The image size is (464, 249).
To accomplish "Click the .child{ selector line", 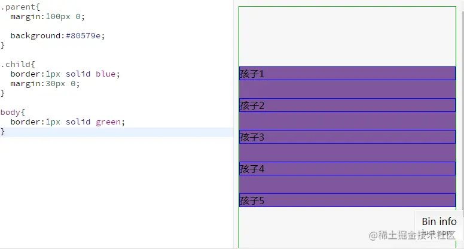I will (x=18, y=64).
